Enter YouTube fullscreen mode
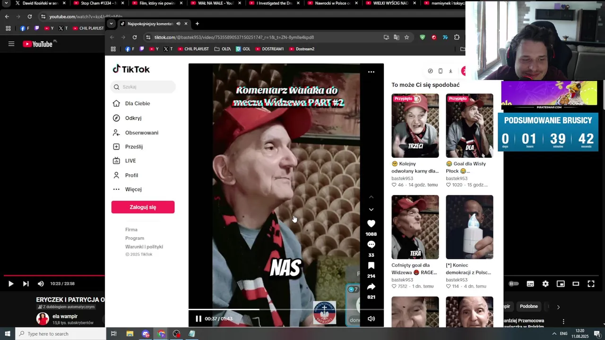Viewport: 605px width, 340px height. point(591,284)
